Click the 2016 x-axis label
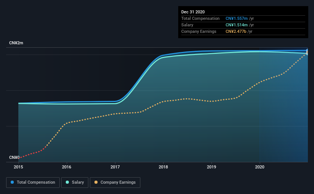This screenshot has height=194, width=314. click(x=67, y=167)
